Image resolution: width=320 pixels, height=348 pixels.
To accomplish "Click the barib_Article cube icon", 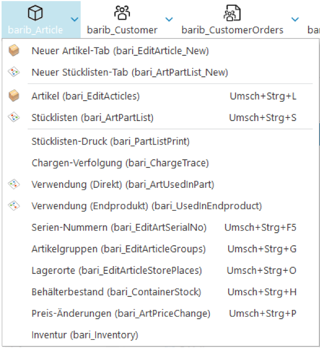I will (35, 13).
